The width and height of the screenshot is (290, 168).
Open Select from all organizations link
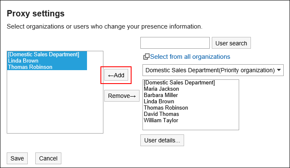tap(190, 57)
